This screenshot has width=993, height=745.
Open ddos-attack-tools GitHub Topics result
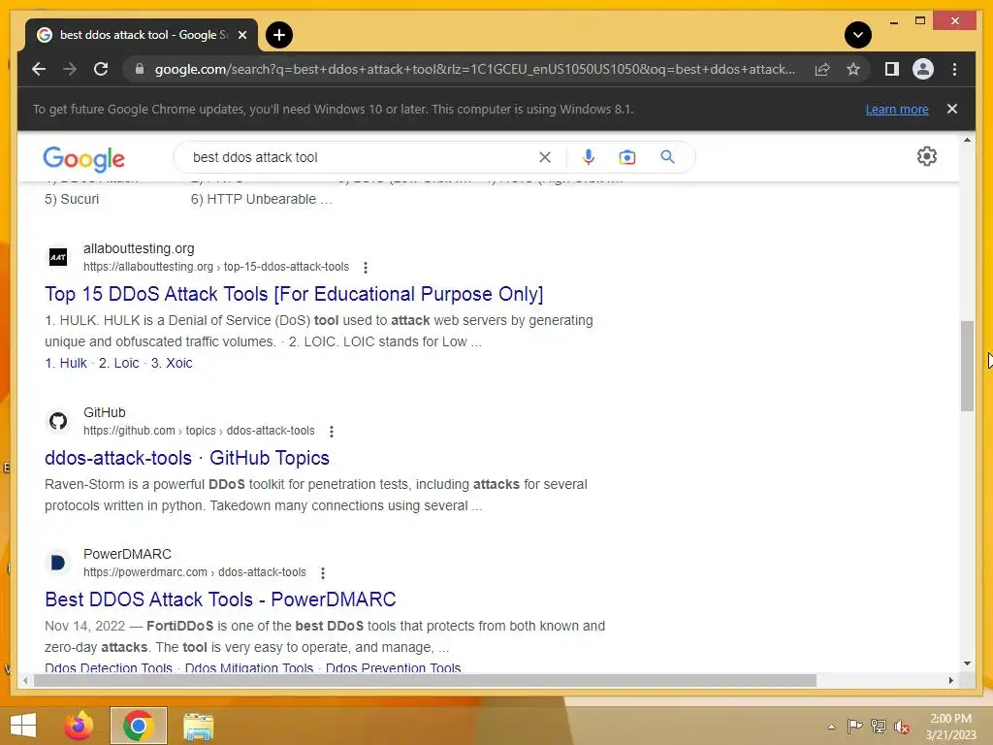[187, 458]
